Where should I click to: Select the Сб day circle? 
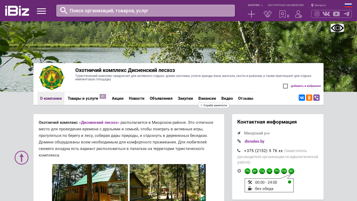pyautogui.click(x=284, y=171)
